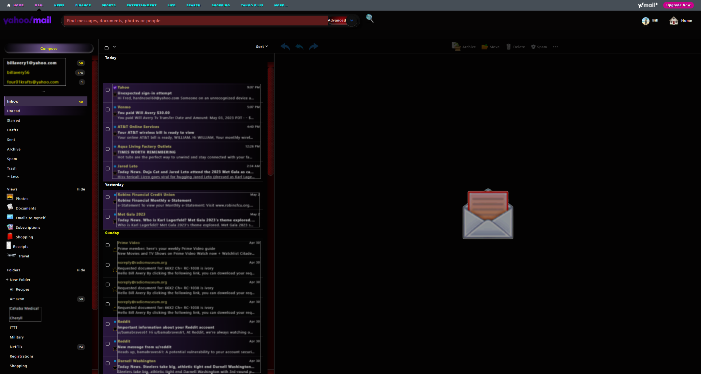Switch to the billavery56 account
This screenshot has width=701, height=374.
click(x=18, y=72)
